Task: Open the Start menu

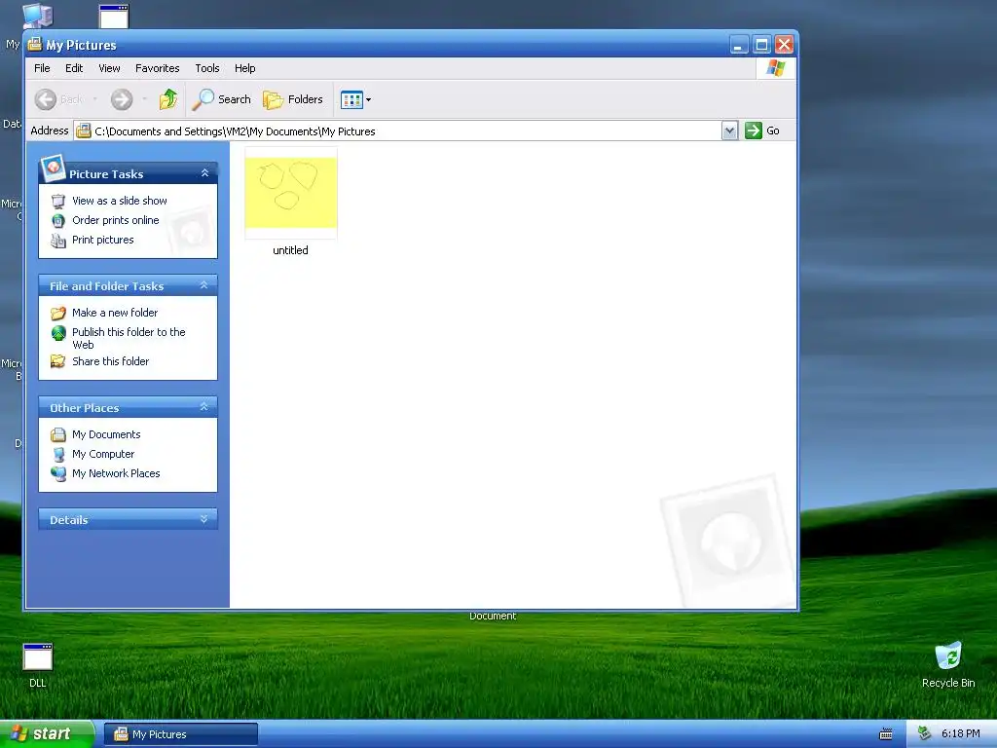Action: click(x=47, y=733)
